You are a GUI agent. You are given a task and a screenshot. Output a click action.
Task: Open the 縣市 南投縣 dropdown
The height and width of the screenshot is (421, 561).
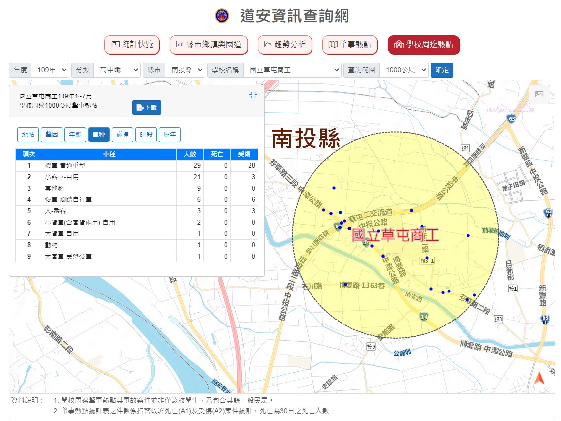pos(185,70)
